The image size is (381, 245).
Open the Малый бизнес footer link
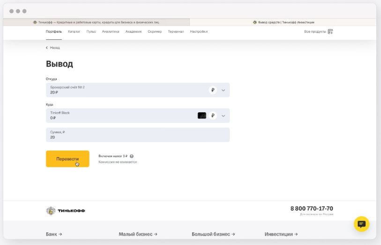138,234
